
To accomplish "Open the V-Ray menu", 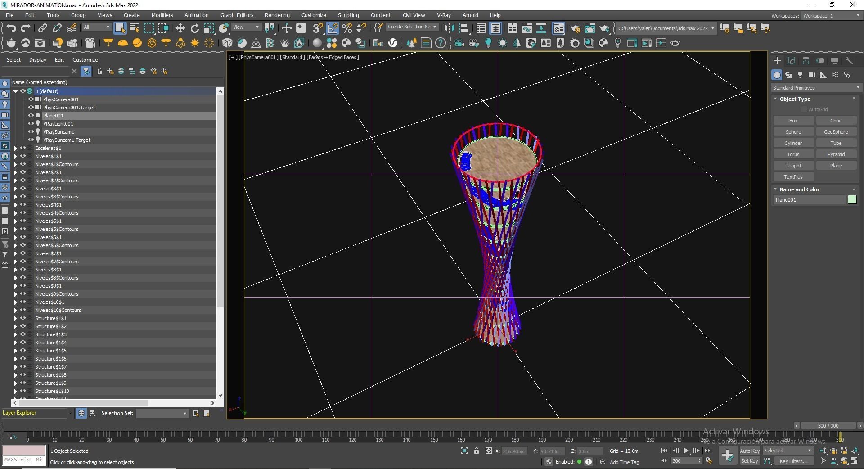I will click(x=444, y=15).
